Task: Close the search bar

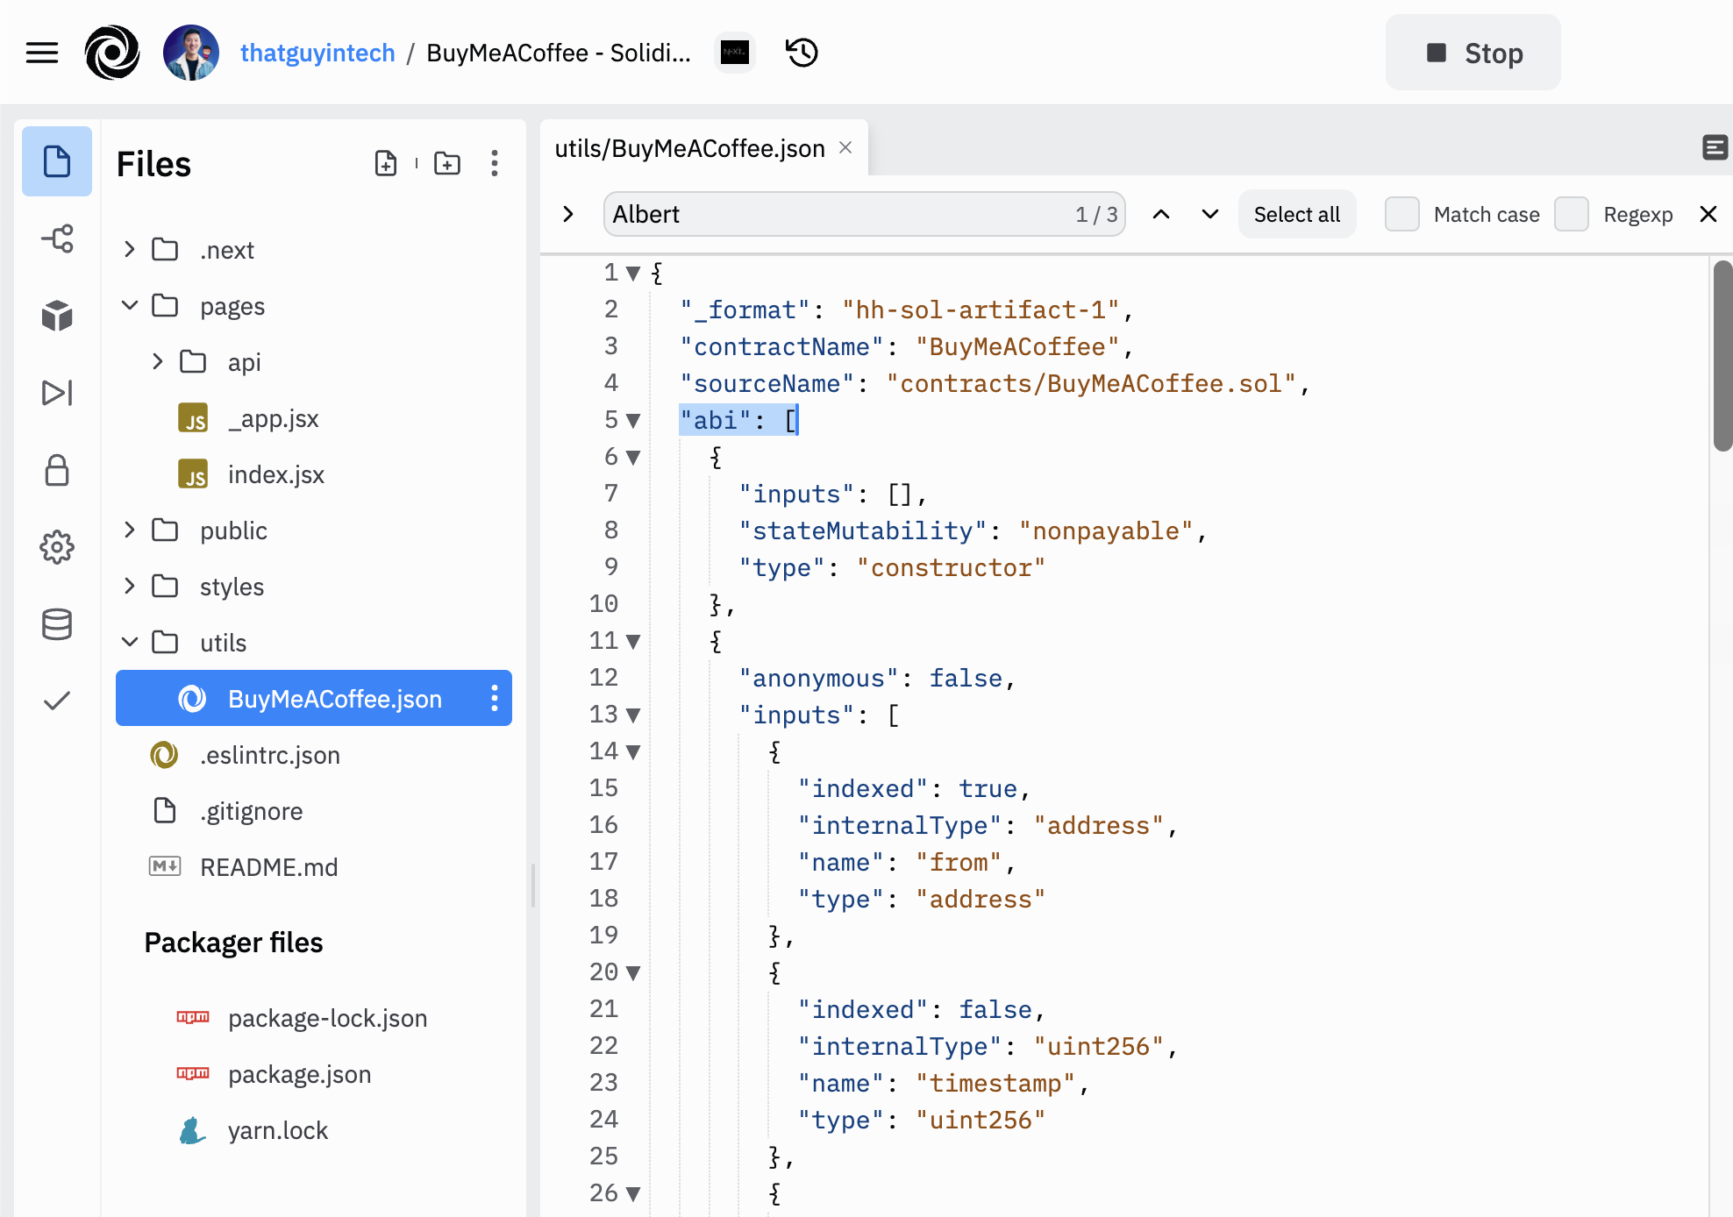Action: point(1708,214)
